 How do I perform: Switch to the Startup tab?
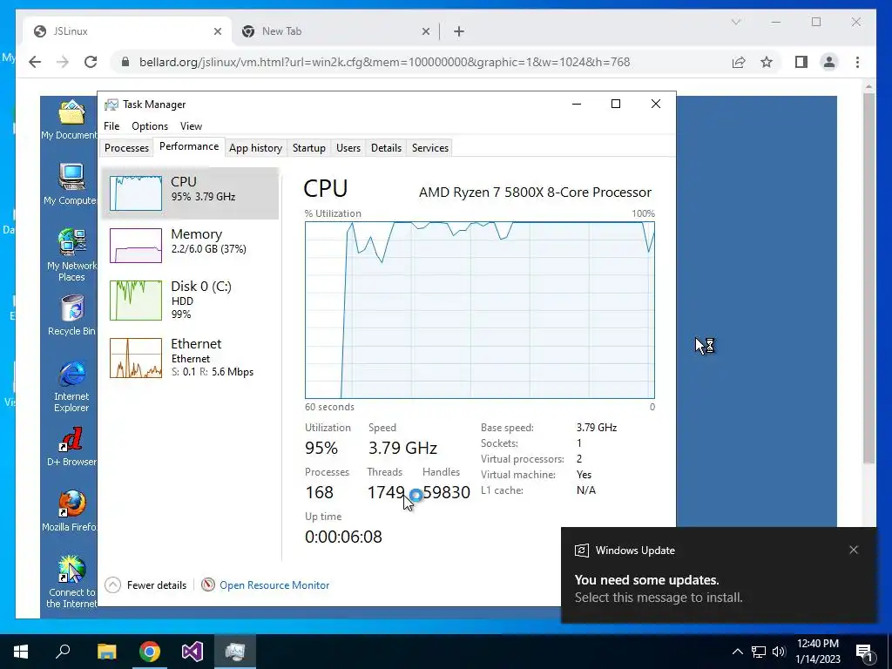(309, 148)
